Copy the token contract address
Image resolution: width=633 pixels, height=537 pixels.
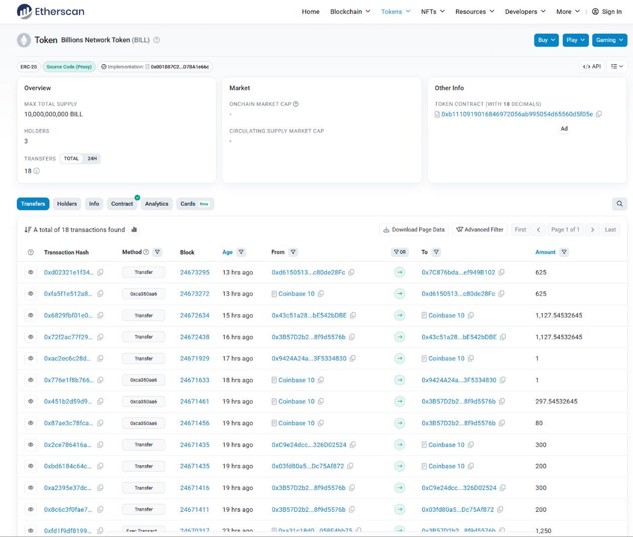click(x=599, y=114)
